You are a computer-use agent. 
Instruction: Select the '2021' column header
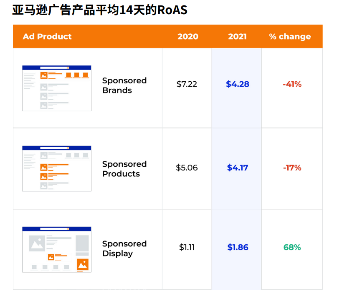[x=237, y=36]
